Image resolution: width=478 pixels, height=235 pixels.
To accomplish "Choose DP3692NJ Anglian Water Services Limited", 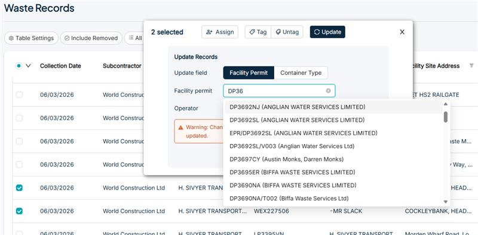I will click(333, 107).
